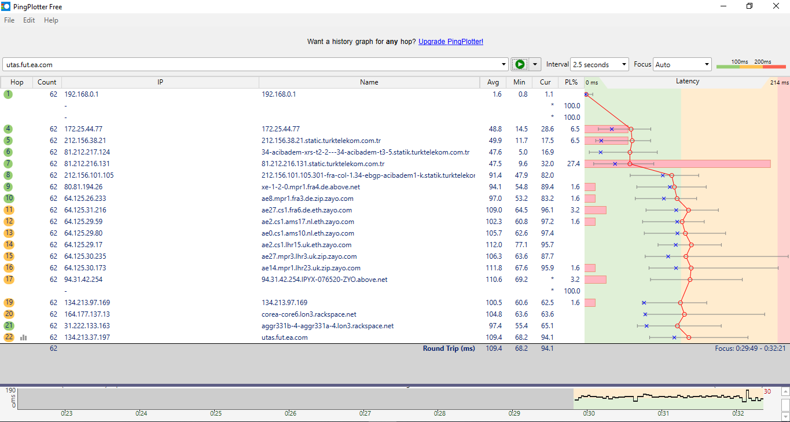Click the hop 12 orange circle icon
The width and height of the screenshot is (790, 422).
coord(9,221)
